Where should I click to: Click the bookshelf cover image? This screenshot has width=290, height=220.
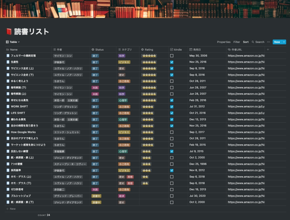point(145,9)
